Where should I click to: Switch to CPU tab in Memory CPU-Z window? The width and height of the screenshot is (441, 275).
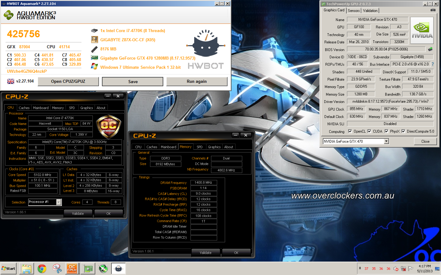coord(138,147)
